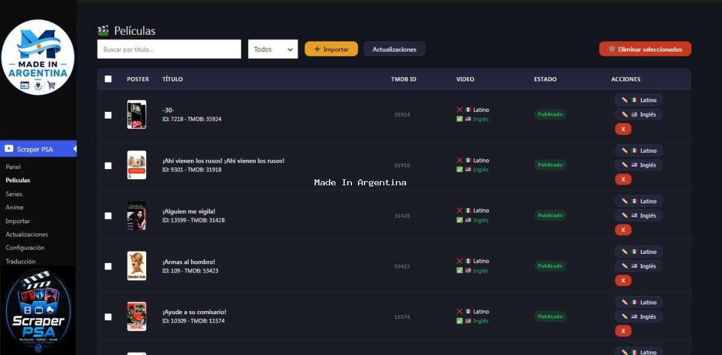Edit Inglés video for ¡Armas al hombro!
722x355 pixels.
point(638,266)
